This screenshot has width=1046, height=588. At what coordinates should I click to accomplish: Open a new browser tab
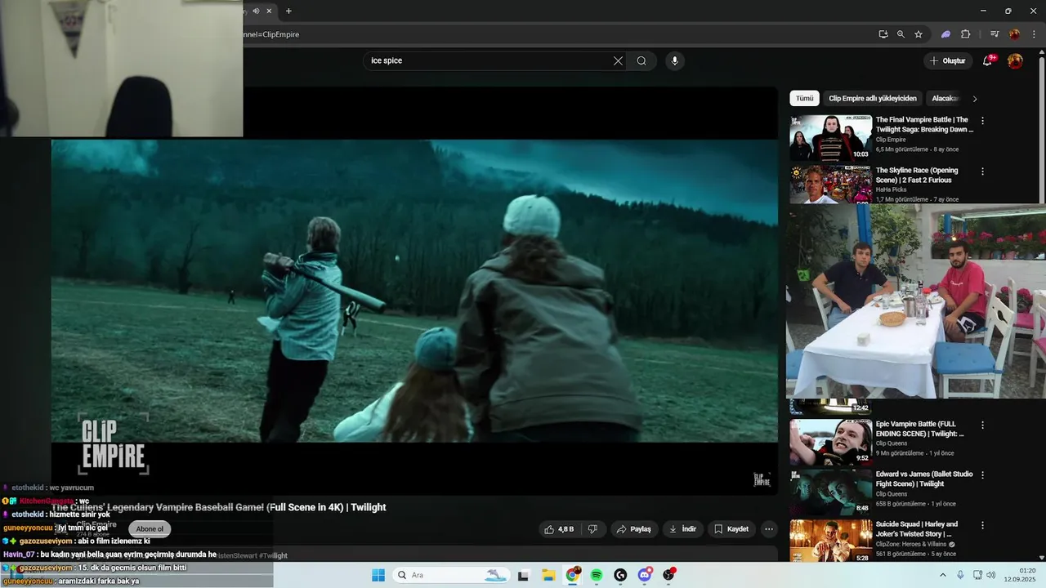(288, 11)
